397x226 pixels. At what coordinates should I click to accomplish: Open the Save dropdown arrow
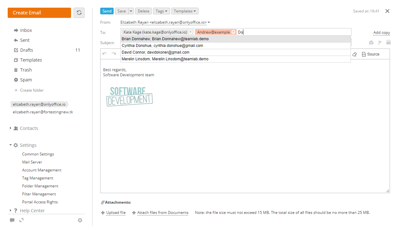pos(131,11)
